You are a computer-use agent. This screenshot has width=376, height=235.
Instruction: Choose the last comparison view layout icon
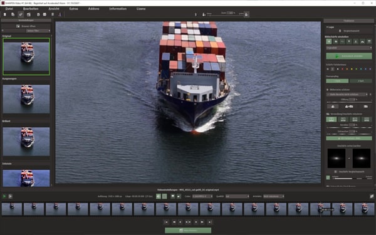pyautogui.click(x=367, y=119)
